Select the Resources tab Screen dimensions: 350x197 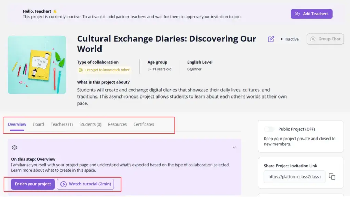click(x=118, y=124)
